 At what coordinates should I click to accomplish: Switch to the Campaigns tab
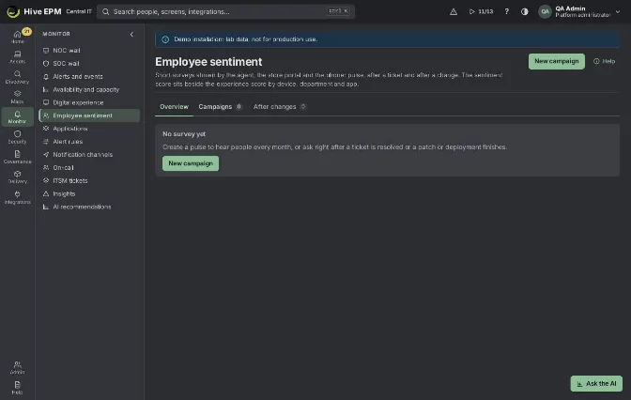pyautogui.click(x=220, y=107)
